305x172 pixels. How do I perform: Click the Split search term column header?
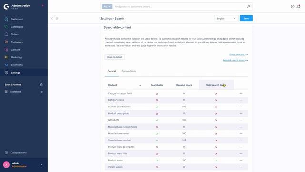pyautogui.click(x=216, y=85)
